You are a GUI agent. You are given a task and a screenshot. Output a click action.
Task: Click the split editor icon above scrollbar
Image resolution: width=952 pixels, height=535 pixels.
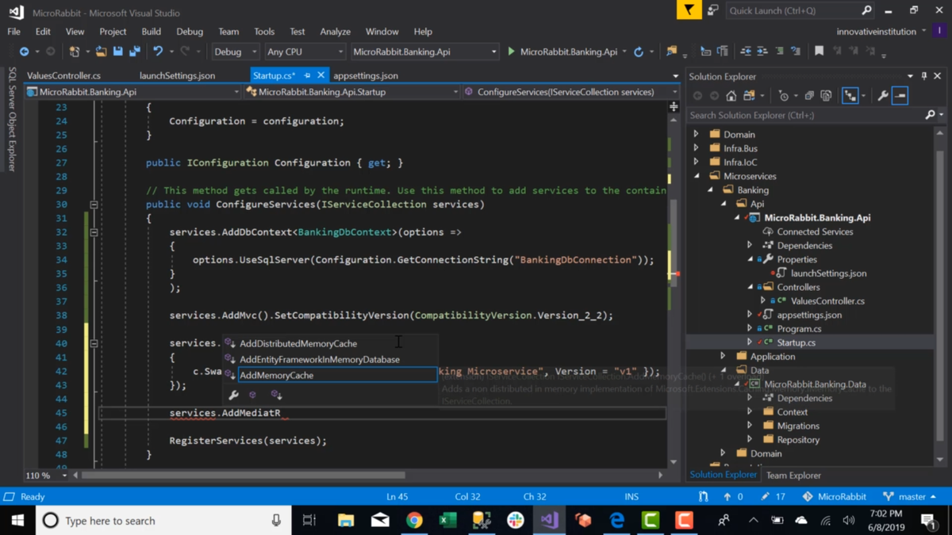pos(674,105)
